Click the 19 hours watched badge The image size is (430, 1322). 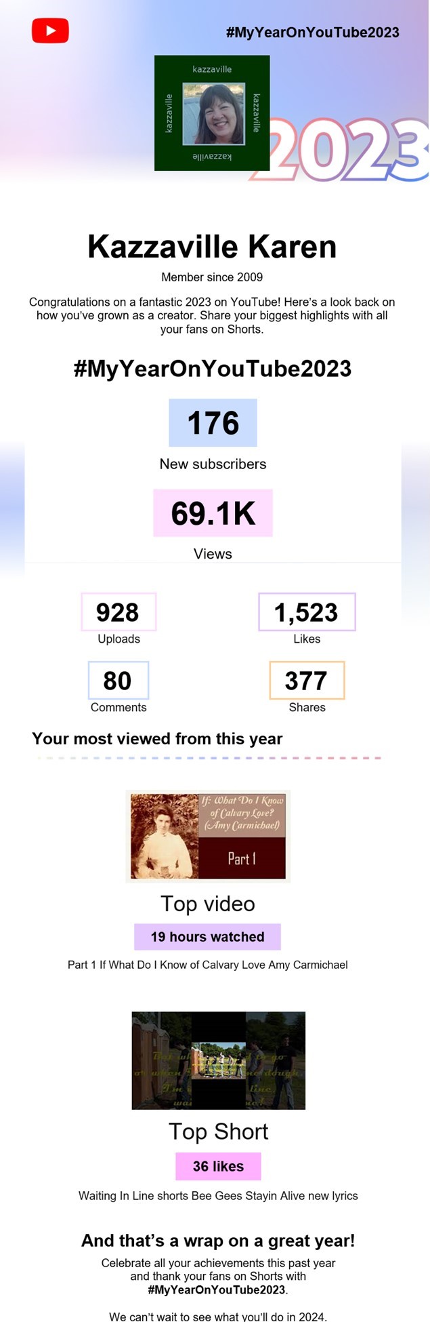(207, 937)
